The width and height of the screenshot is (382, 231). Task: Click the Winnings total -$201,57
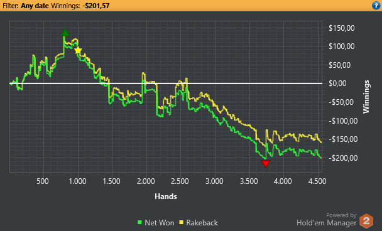pyautogui.click(x=95, y=6)
